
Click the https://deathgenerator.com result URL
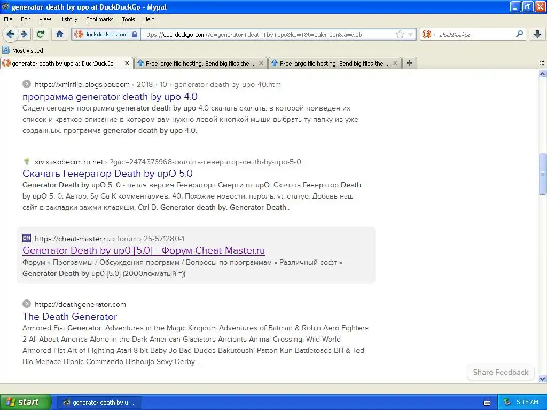pyautogui.click(x=80, y=304)
